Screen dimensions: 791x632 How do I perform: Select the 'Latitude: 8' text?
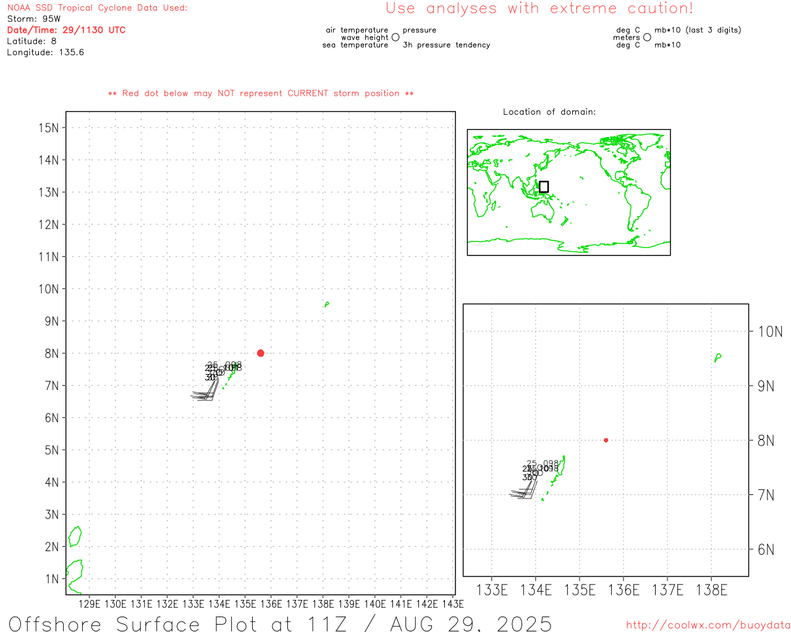[x=32, y=41]
